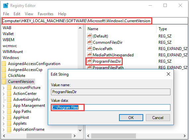The image size is (189, 140).
Task: Open the File menu
Action: click(x=6, y=14)
